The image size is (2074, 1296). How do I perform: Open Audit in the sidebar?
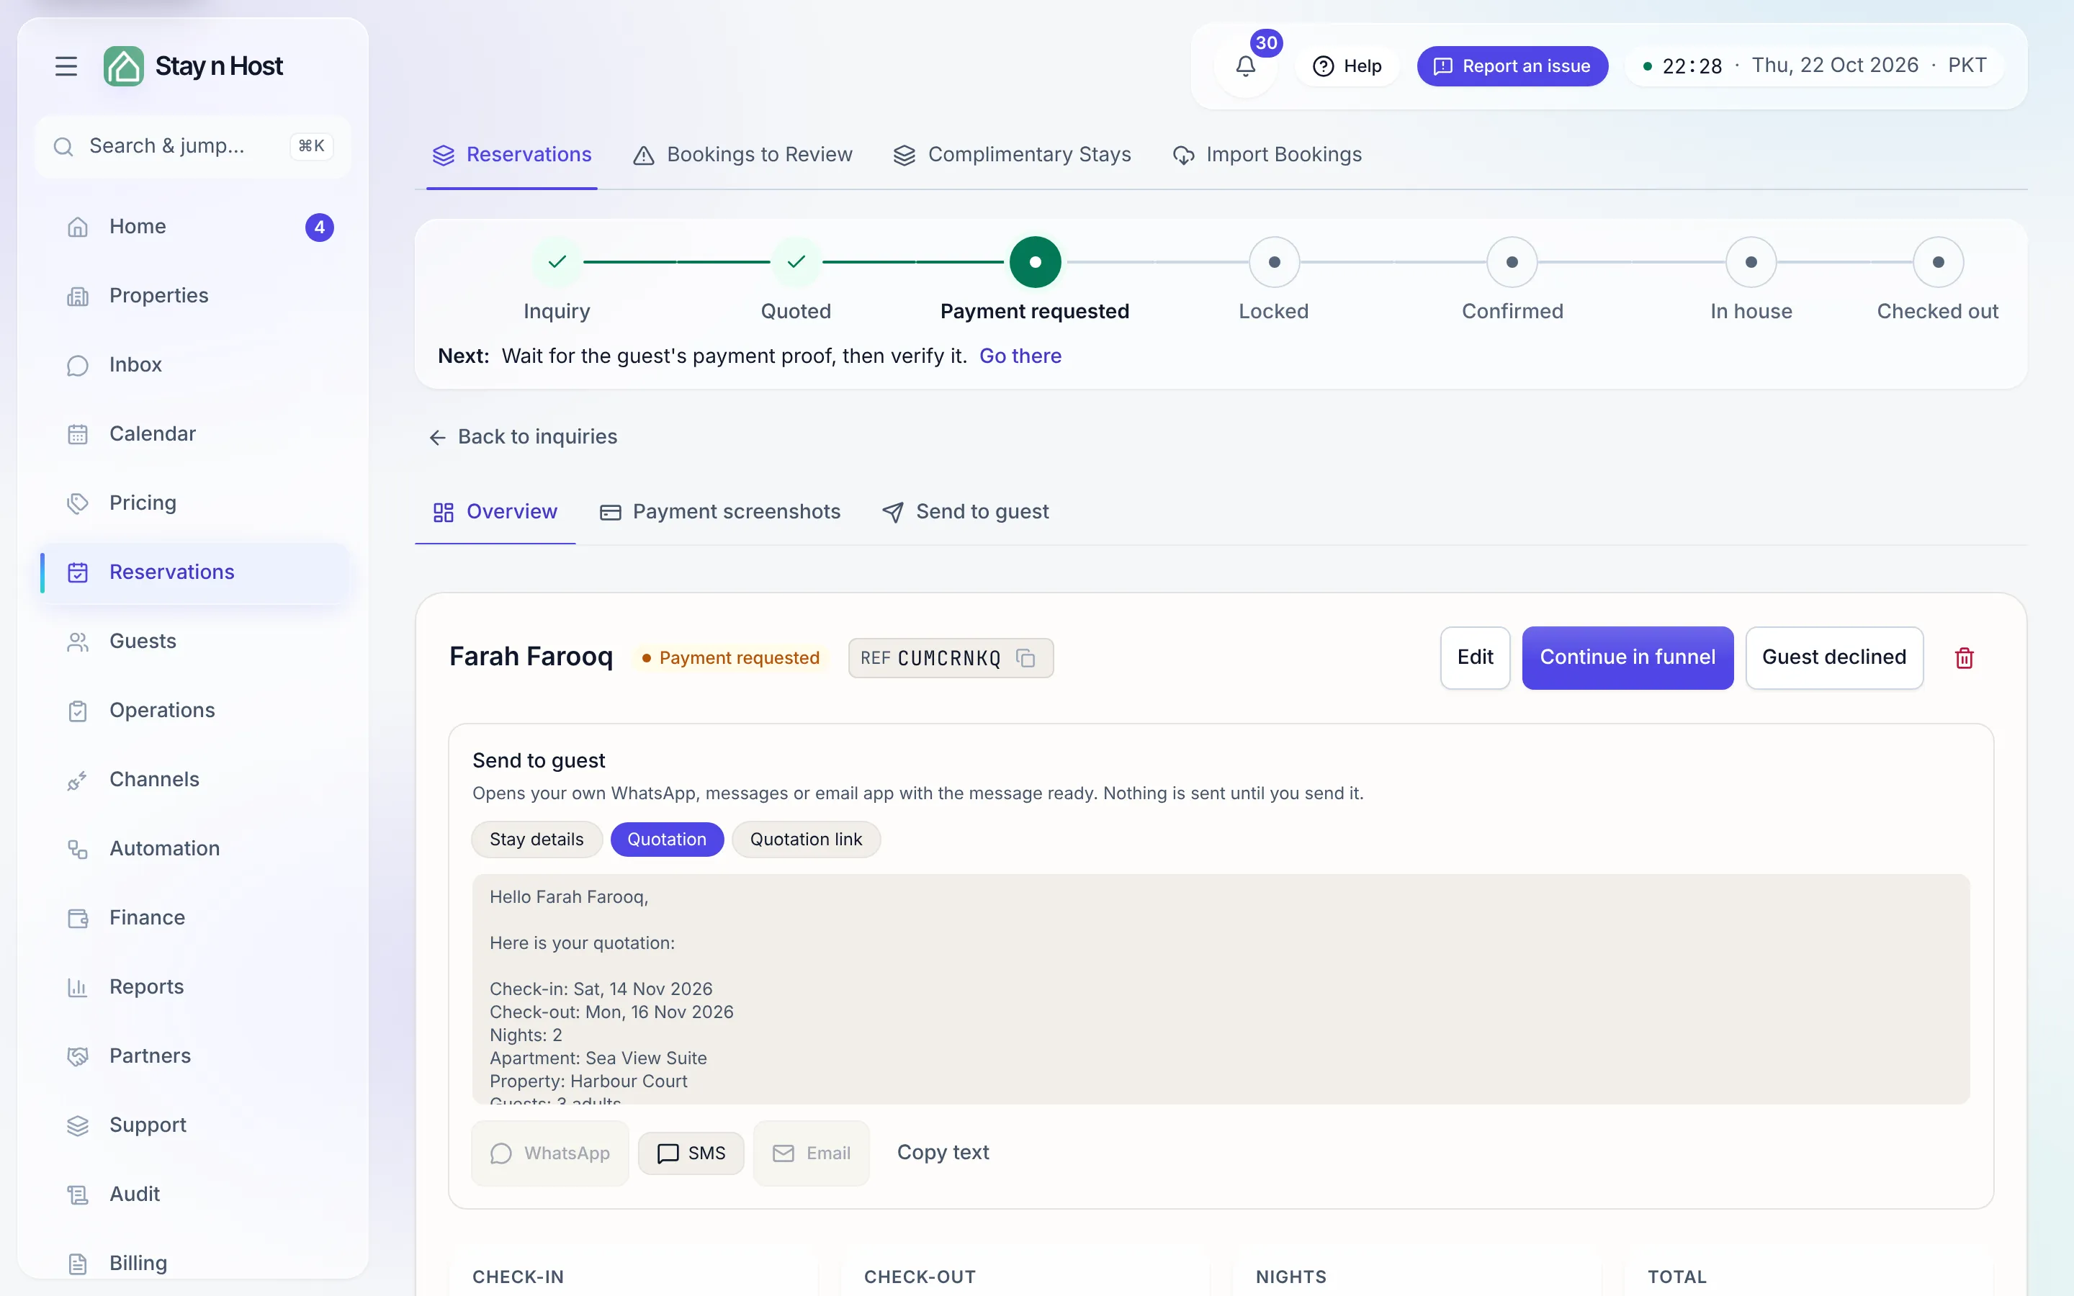click(x=193, y=1194)
